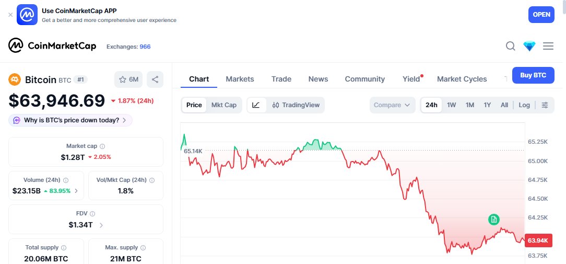This screenshot has width=566, height=264.
Task: Add Bitcoin to watchlist with star 6M
Action: click(x=128, y=79)
